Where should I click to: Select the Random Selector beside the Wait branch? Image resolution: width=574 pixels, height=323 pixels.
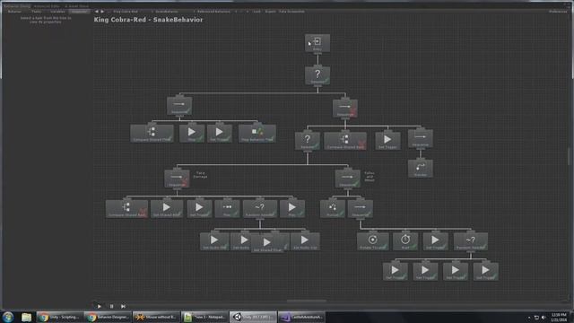[470, 241]
